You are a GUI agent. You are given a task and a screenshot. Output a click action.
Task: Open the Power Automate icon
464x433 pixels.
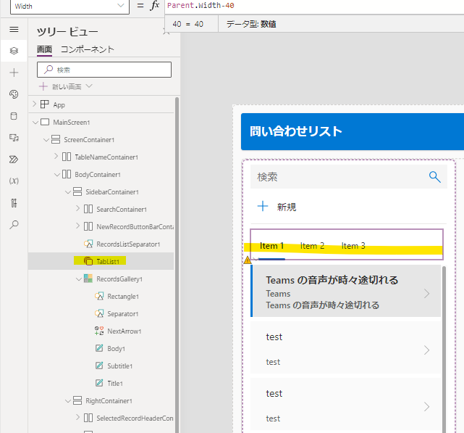(x=14, y=160)
